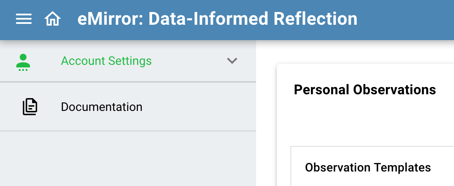The width and height of the screenshot is (454, 186).
Task: Open the hamburger navigation menu
Action: coord(24,19)
